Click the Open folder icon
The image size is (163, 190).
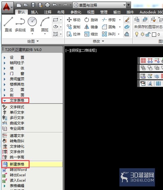click(x=26, y=5)
